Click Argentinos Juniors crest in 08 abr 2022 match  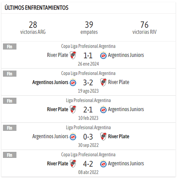[x=103, y=164]
